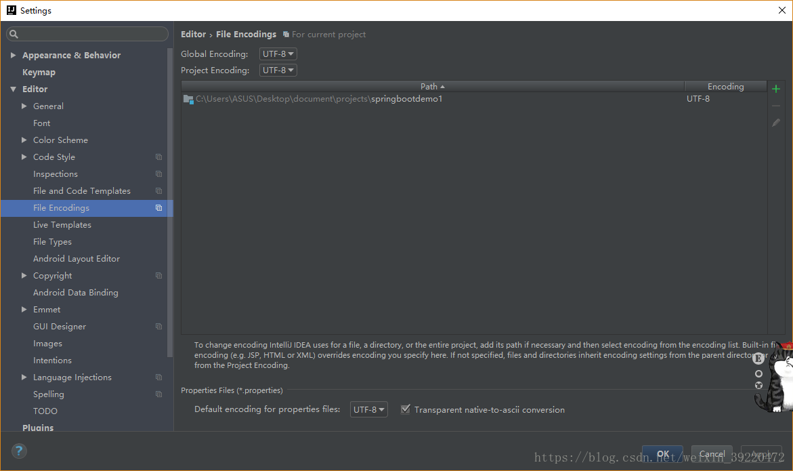
Task: Click project-level icon beside File Encodings
Action: (x=158, y=208)
